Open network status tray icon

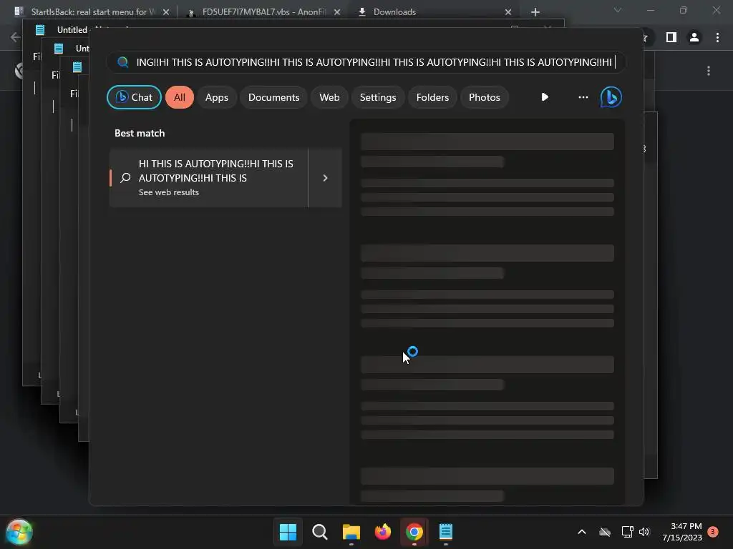627,532
